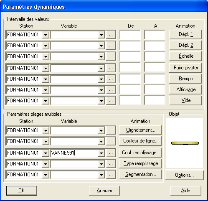This screenshot has width=208, height=201.
Task: Click the Affichage animation button
Action: pyautogui.click(x=185, y=89)
